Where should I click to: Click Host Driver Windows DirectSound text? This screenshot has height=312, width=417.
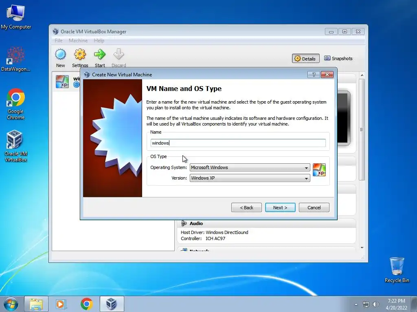(x=214, y=232)
